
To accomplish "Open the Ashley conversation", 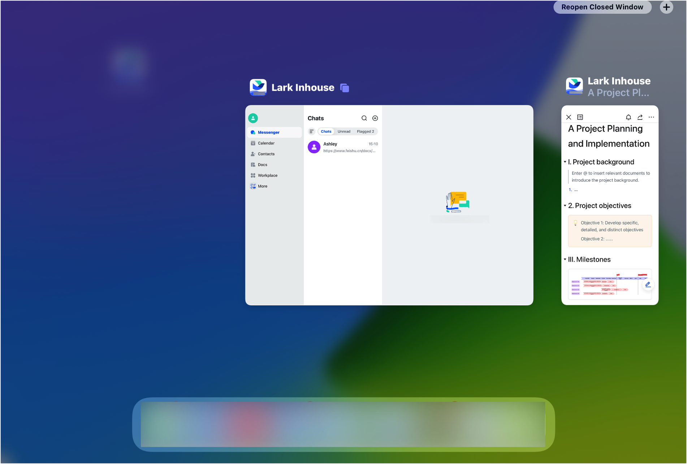I will coord(343,147).
